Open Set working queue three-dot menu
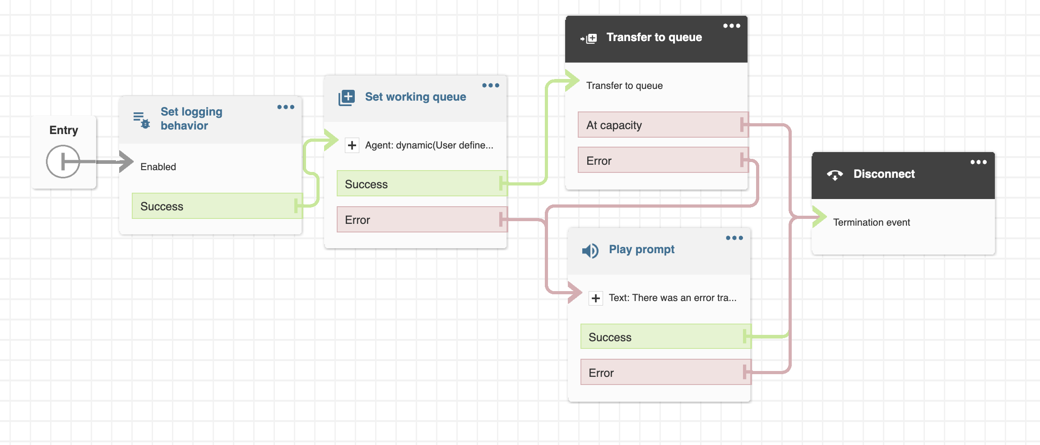Image resolution: width=1040 pixels, height=445 pixels. [x=491, y=86]
